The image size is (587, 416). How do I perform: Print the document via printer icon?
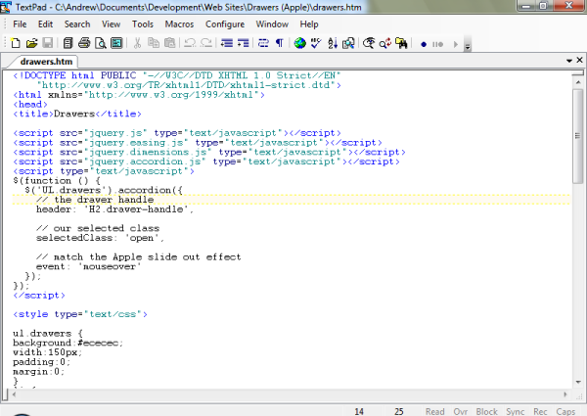(84, 43)
